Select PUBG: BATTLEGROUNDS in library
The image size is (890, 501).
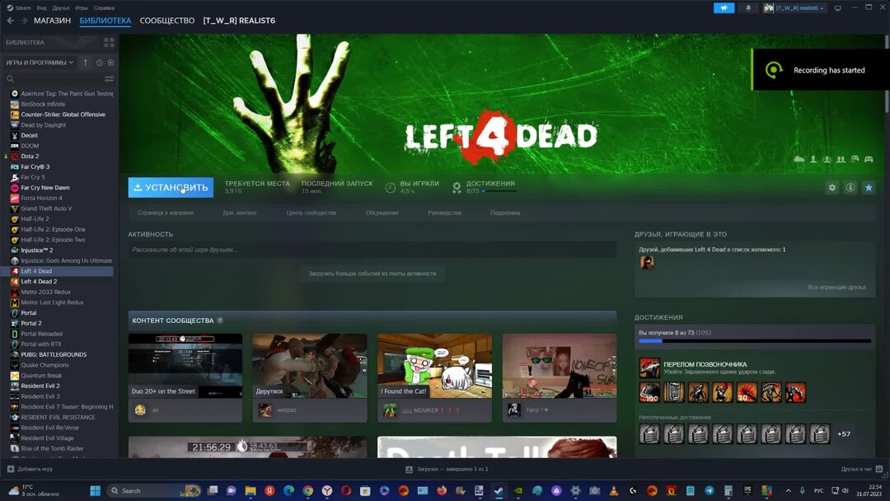[x=54, y=354]
